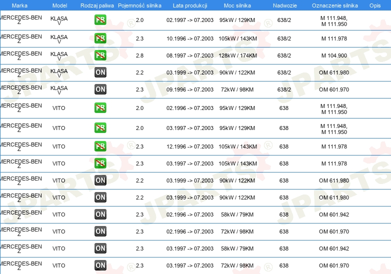Click the Opis column header

click(375, 5)
